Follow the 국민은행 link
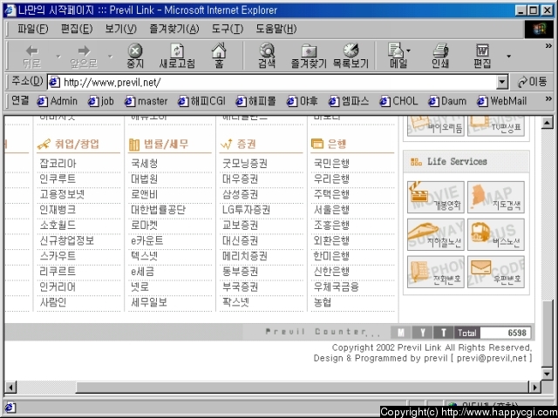This screenshot has width=558, height=418. pos(331,164)
